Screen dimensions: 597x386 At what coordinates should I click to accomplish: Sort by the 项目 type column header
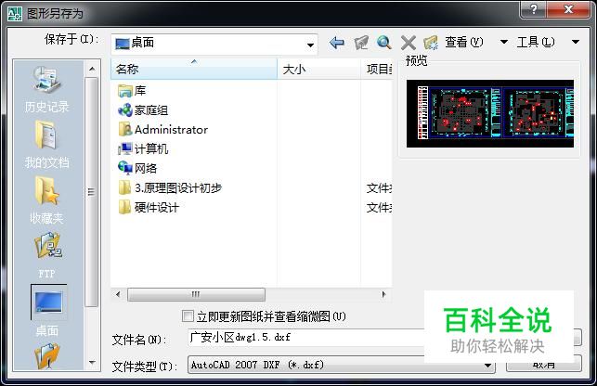click(x=376, y=69)
